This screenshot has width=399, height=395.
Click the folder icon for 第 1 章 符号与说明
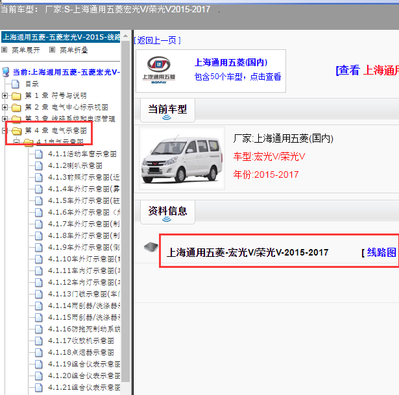pos(16,95)
